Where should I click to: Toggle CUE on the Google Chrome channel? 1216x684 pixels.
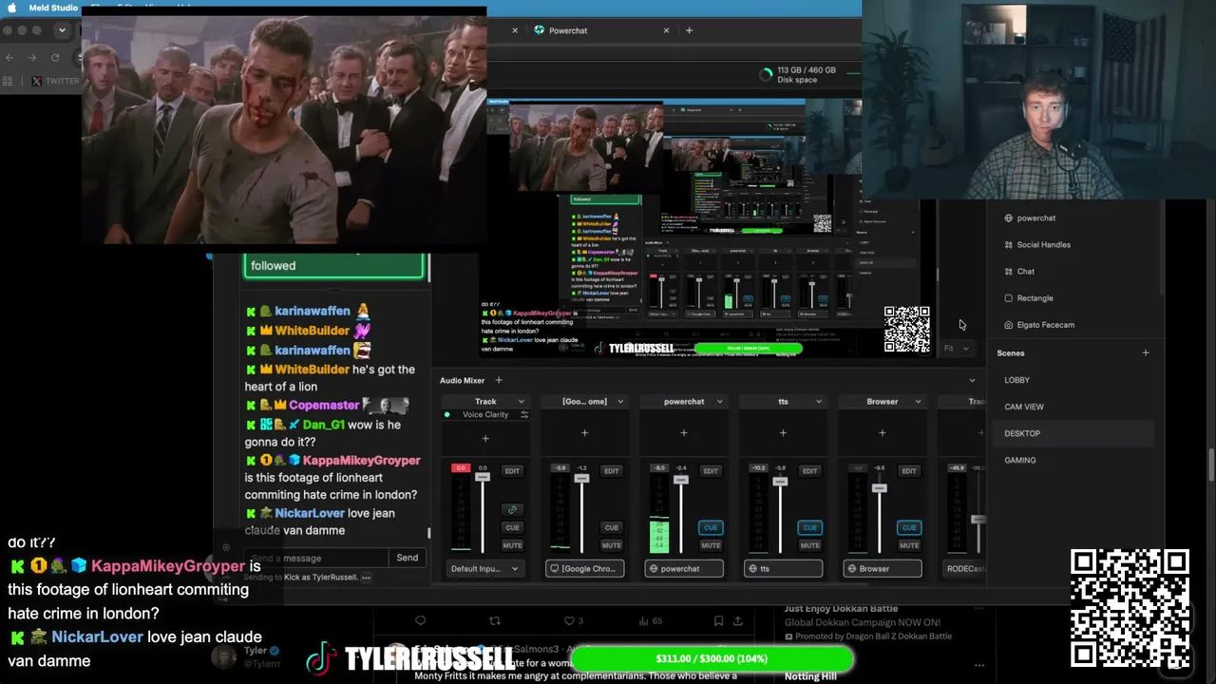[x=611, y=527]
